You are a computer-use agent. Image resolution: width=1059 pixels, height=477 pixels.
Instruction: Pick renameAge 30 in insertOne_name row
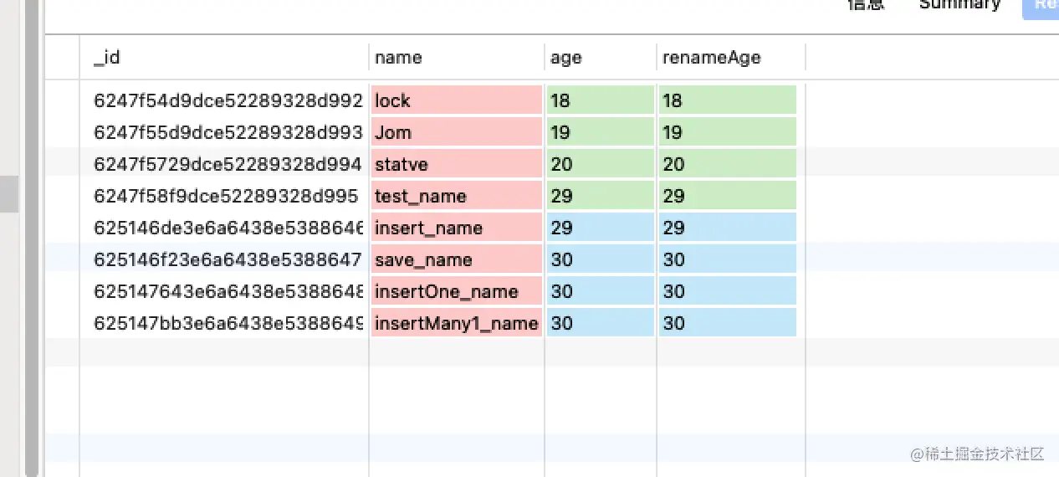pos(728,291)
